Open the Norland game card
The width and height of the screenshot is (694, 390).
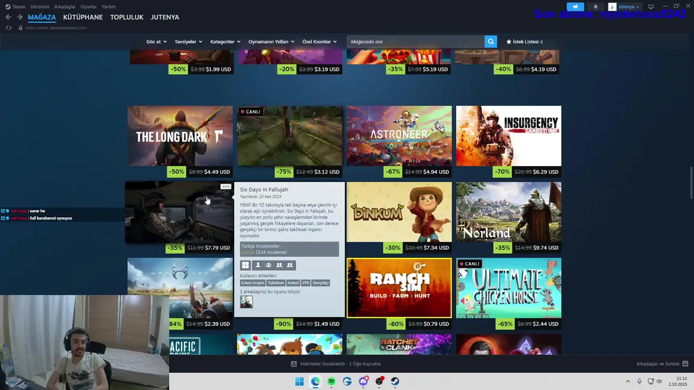coord(509,212)
